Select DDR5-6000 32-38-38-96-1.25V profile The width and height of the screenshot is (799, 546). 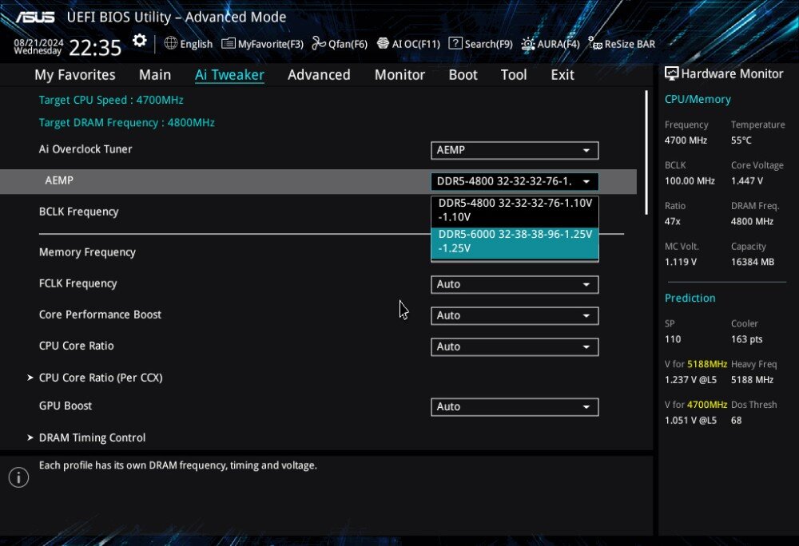tap(515, 241)
